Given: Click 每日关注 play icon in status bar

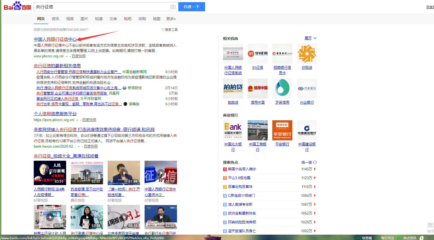Looking at the screenshot, I should click(377, 238).
